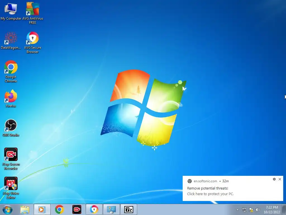The image size is (286, 215).
Task: Select OBS Studio desktop shortcut
Action: point(11,128)
